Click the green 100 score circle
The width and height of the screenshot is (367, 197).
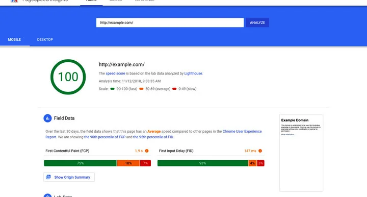[68, 77]
